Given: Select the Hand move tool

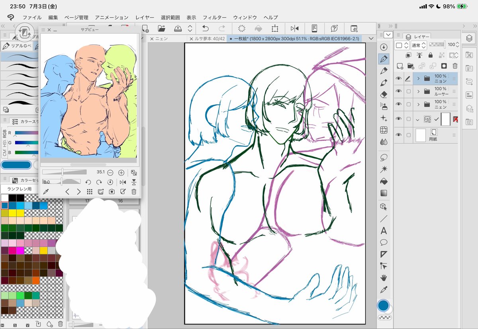Looking at the screenshot, I should [384, 278].
